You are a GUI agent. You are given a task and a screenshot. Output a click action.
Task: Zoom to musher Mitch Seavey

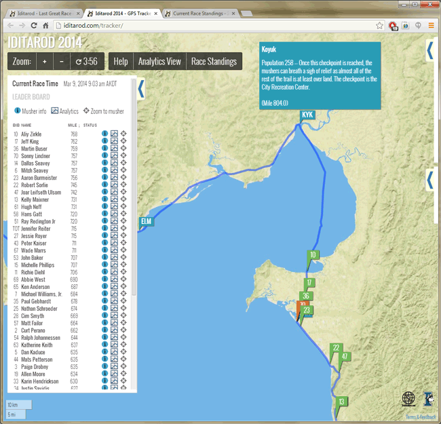(123, 170)
